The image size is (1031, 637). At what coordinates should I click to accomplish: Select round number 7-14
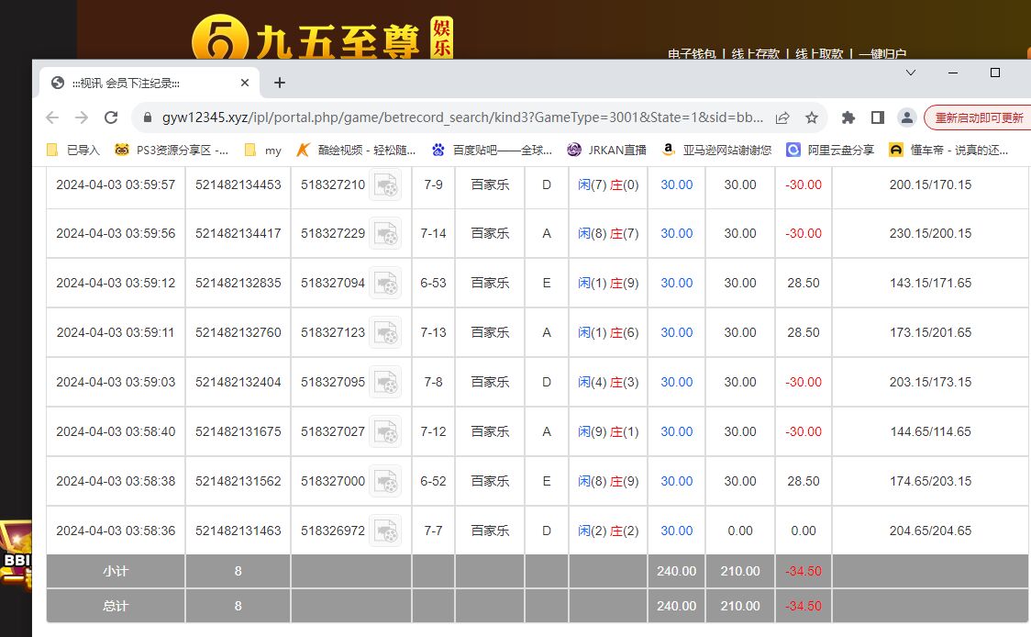pyautogui.click(x=433, y=234)
